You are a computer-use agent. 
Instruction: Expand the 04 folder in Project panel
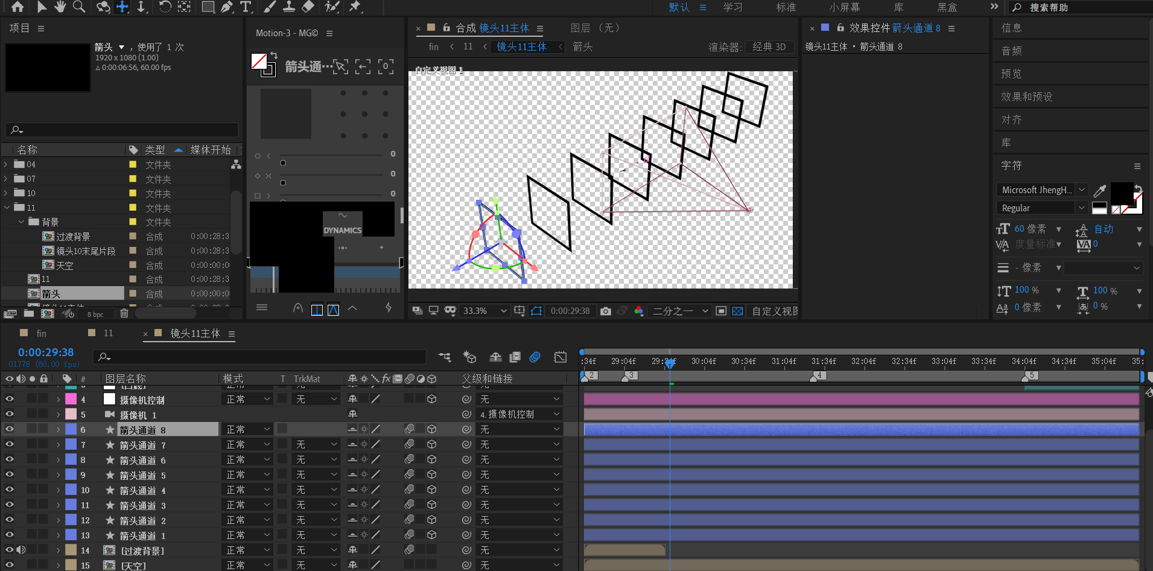pos(6,164)
